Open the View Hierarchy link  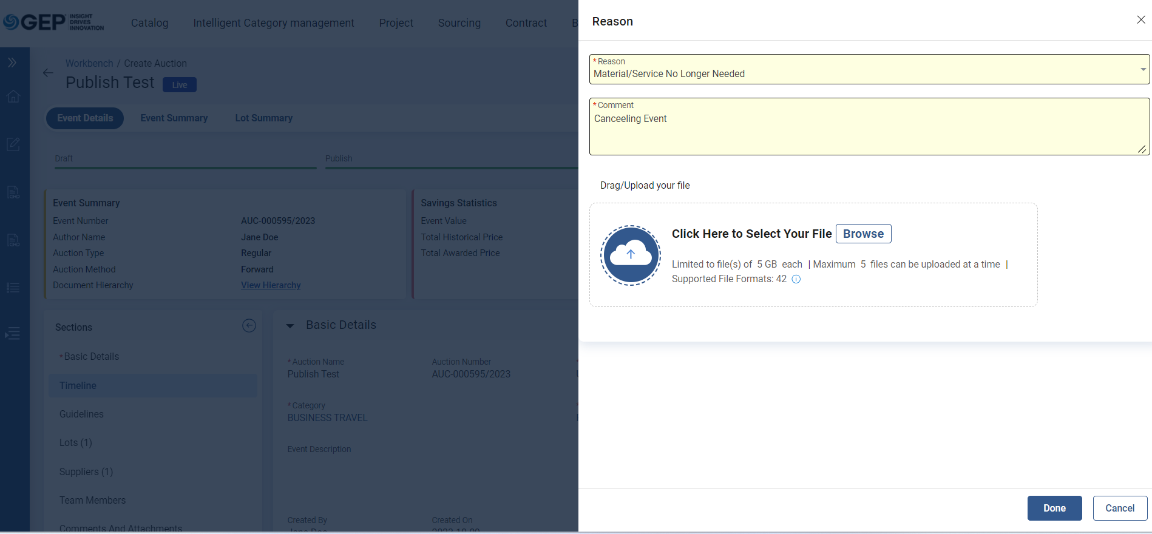(271, 285)
